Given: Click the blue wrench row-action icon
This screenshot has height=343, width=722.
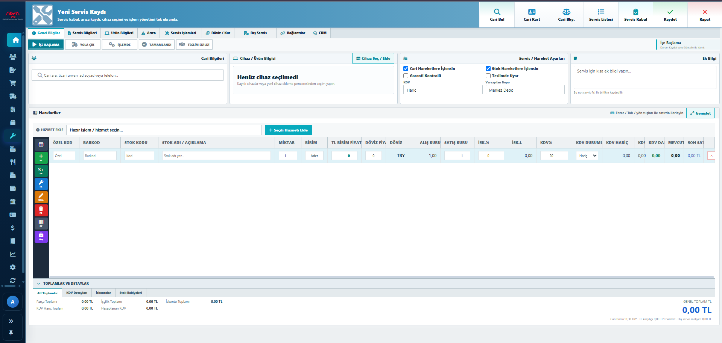Looking at the screenshot, I should [41, 184].
